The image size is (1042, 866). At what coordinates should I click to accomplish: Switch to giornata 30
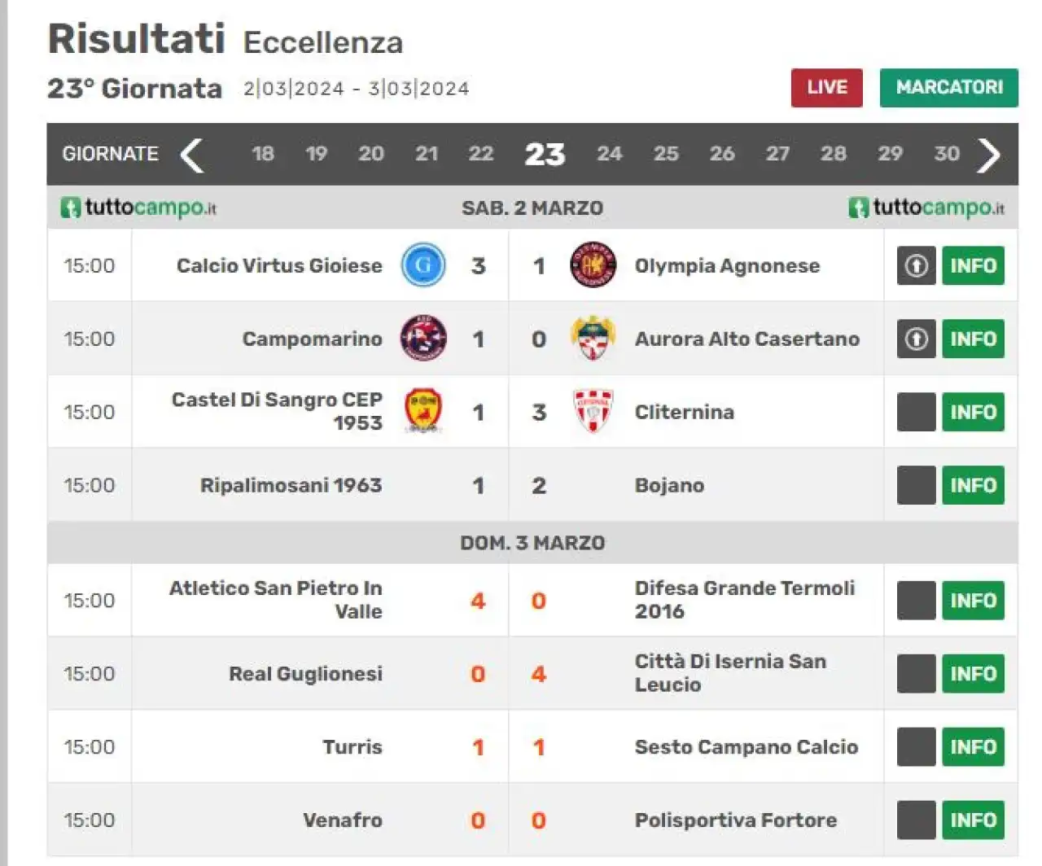(946, 154)
